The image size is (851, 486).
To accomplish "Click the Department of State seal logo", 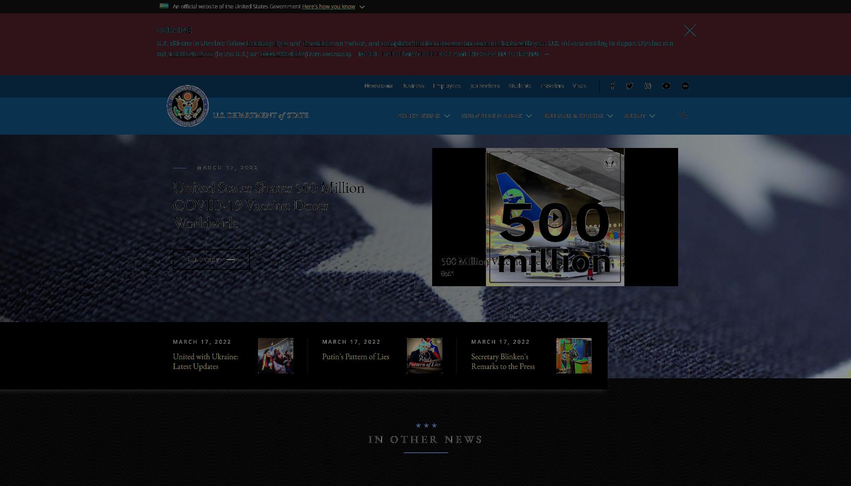I will [187, 106].
